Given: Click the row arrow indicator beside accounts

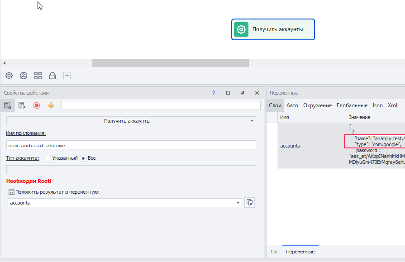Looking at the screenshot, I should pos(272,146).
